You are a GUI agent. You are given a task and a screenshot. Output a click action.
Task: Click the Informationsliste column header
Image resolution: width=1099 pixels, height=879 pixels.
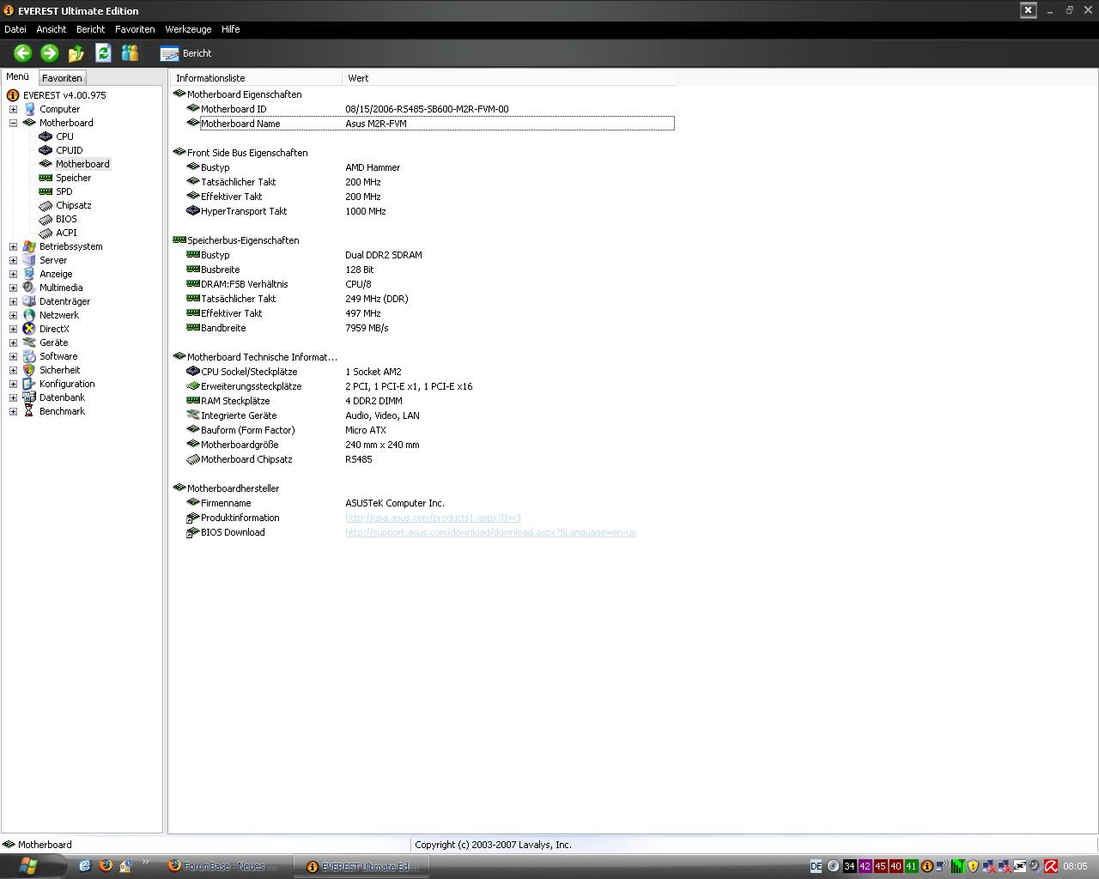click(x=256, y=78)
